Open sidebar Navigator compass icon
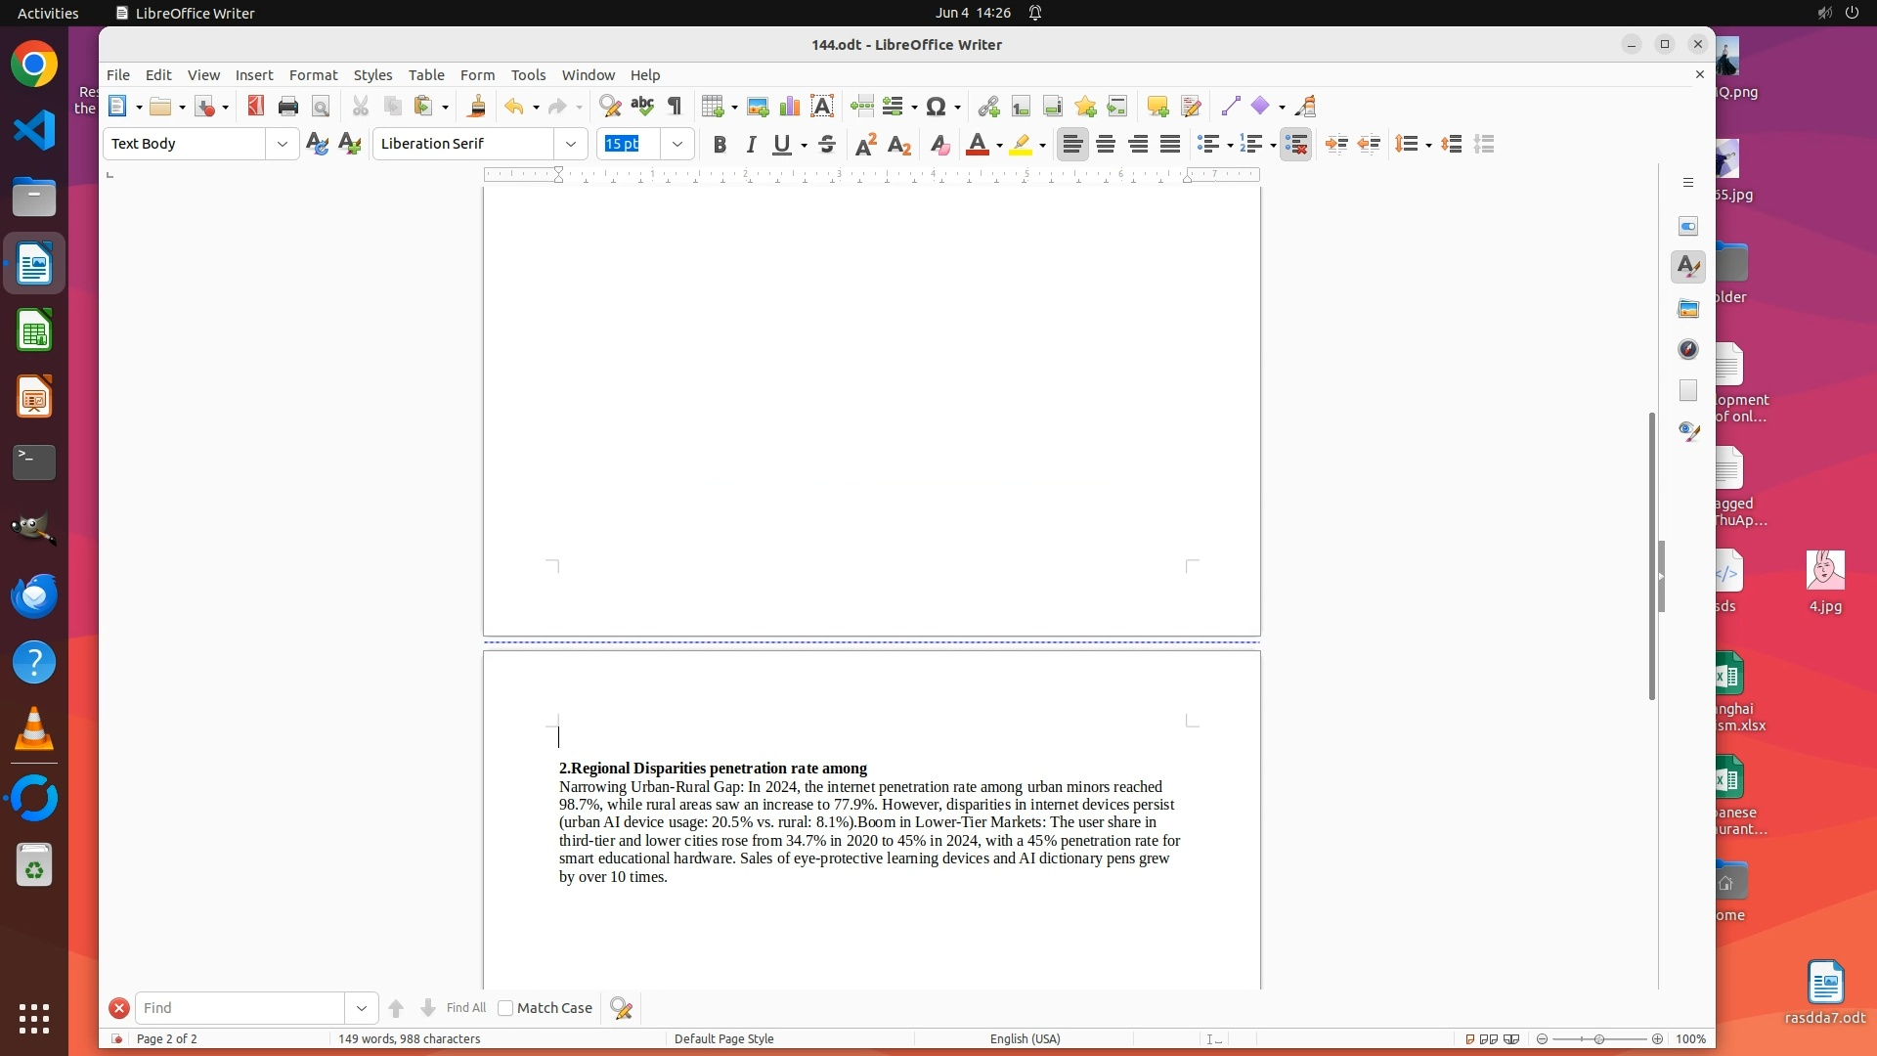The width and height of the screenshot is (1877, 1056). 1687,349
